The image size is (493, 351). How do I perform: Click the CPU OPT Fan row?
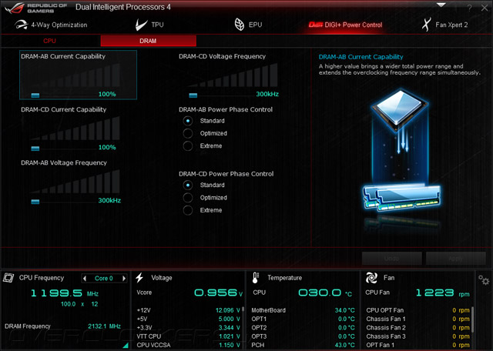tap(418, 310)
